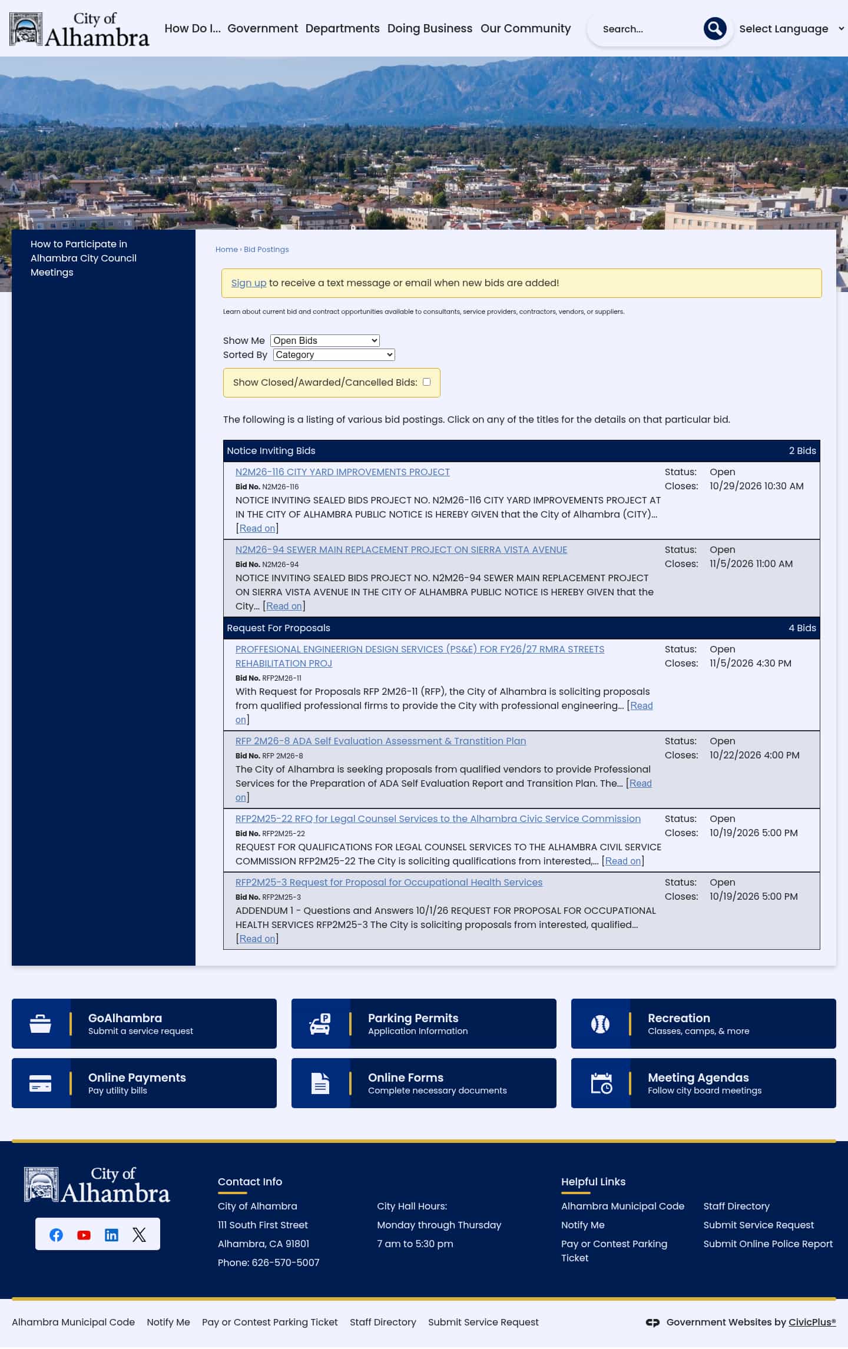848x1349 pixels.
Task: Click the search magnifier button
Action: 714,28
